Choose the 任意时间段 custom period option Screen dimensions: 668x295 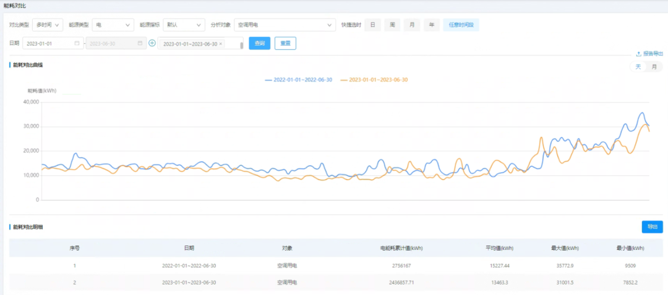coord(460,25)
